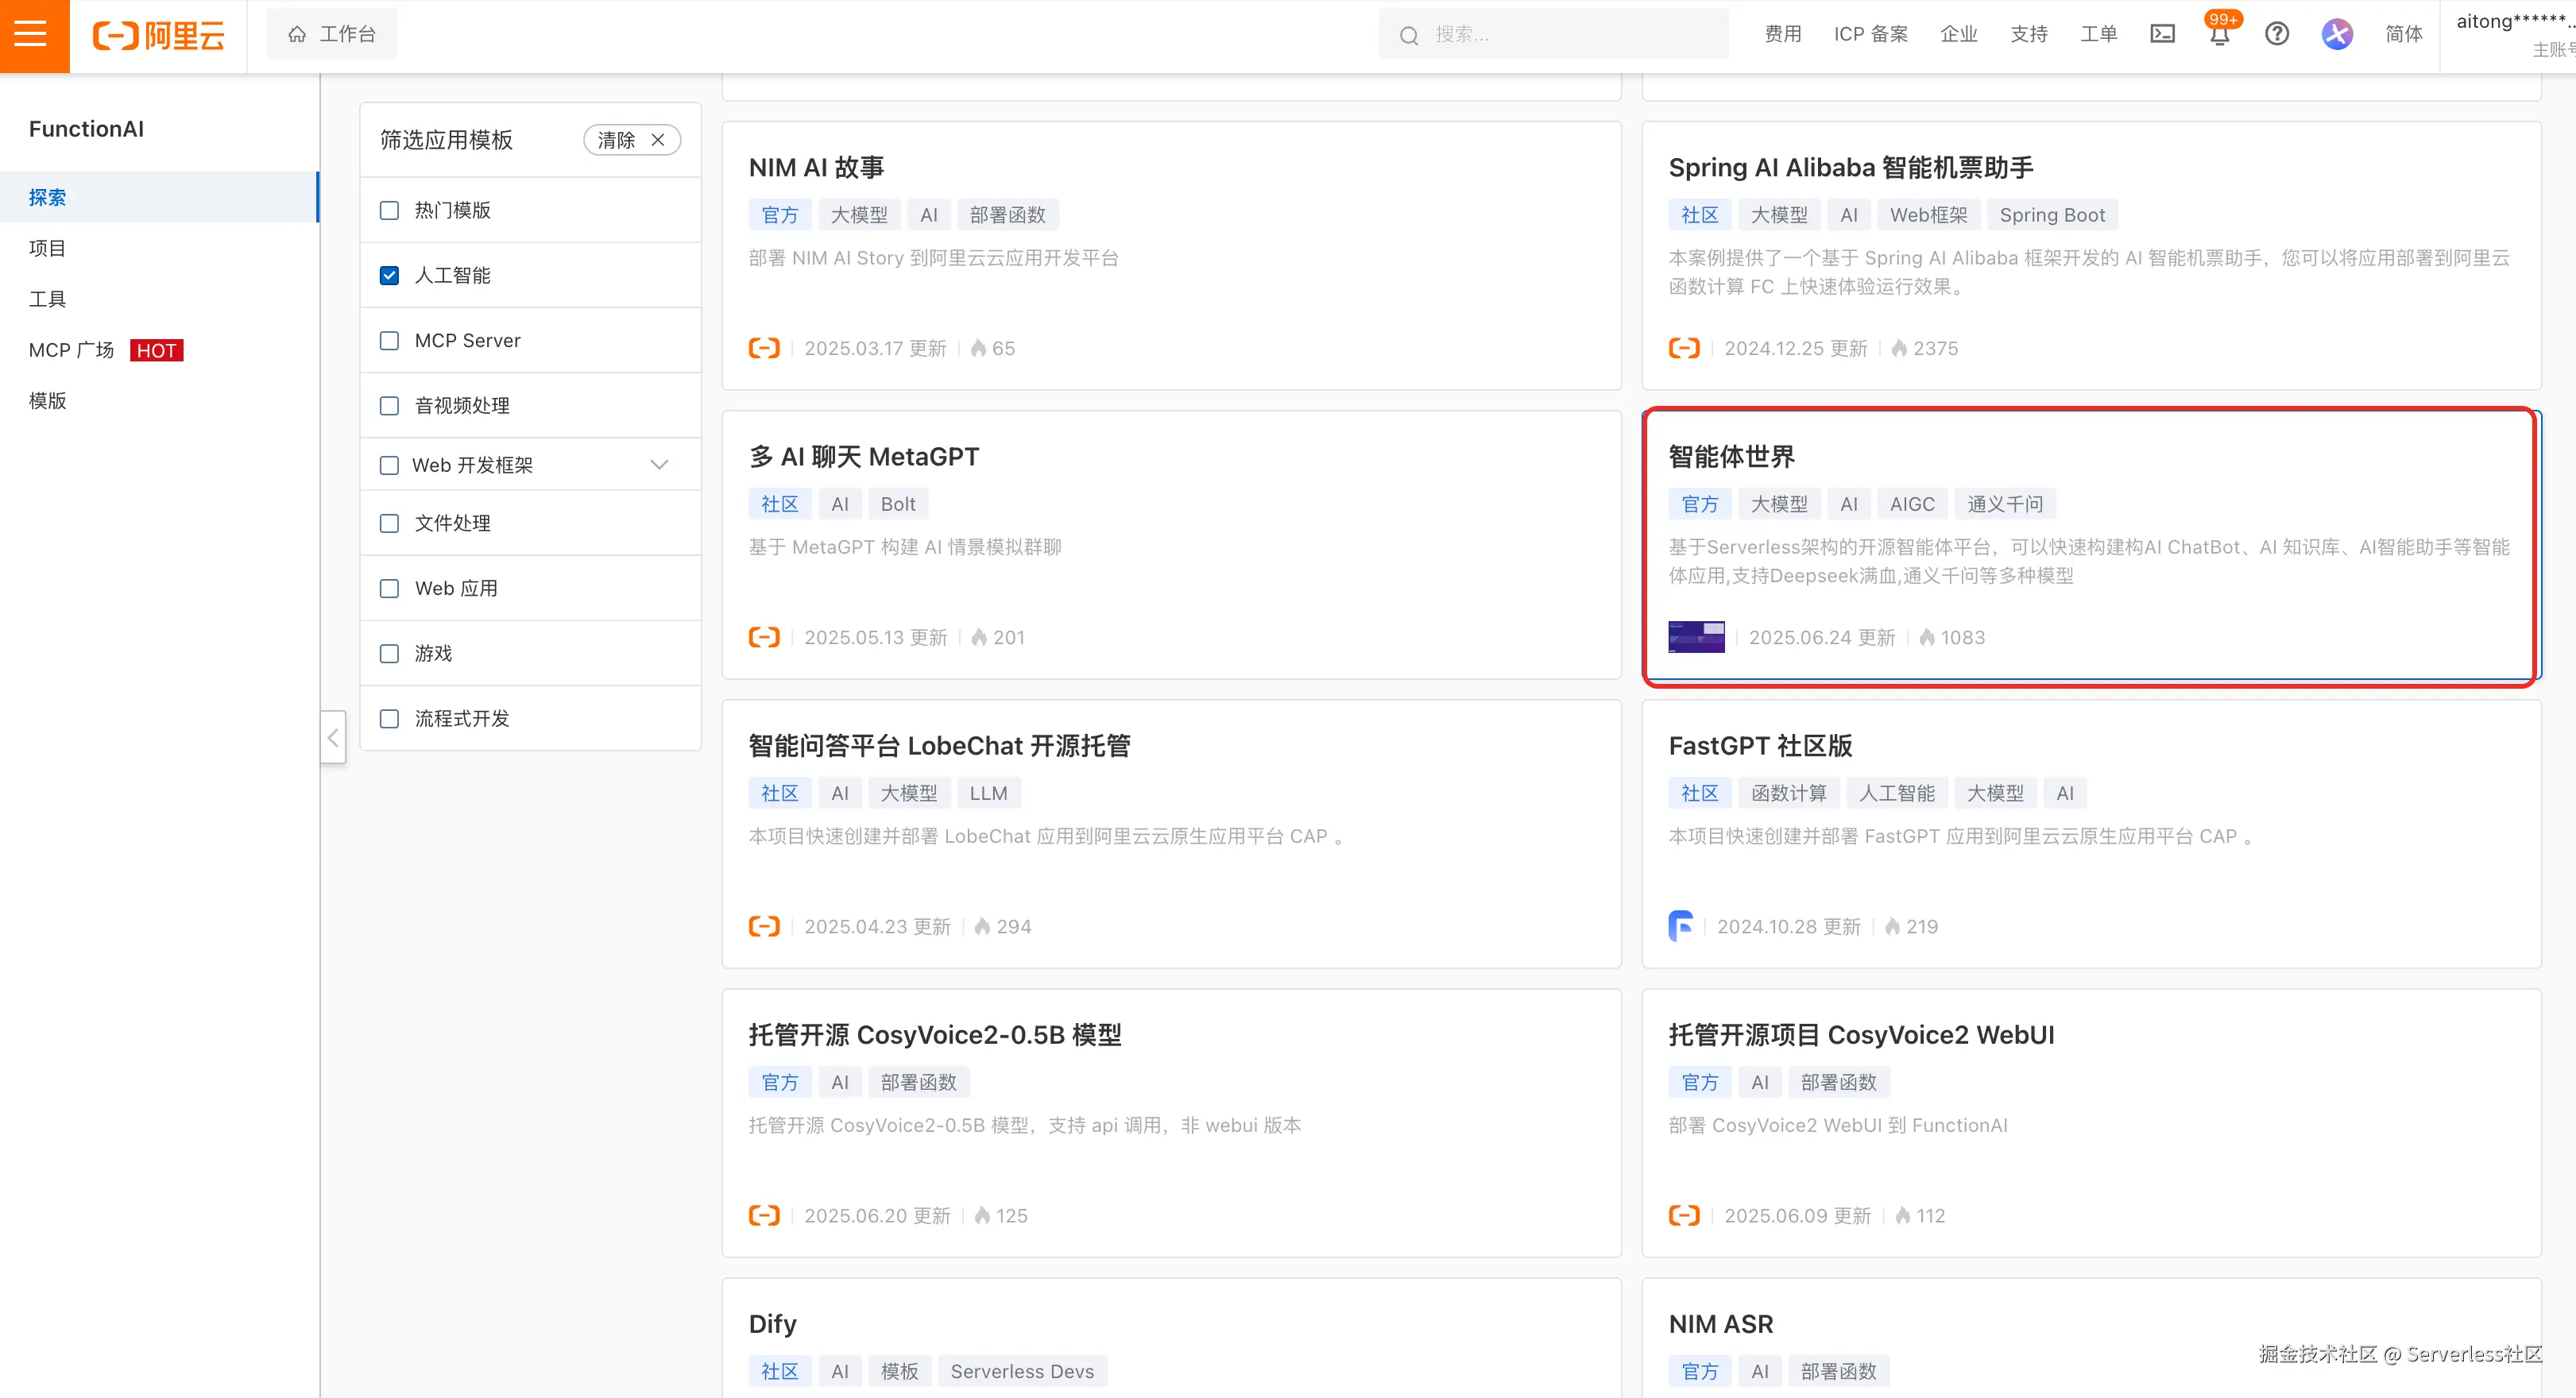Image resolution: width=2576 pixels, height=1398 pixels.
Task: Enable the MCP Server filter checkbox
Action: [389, 341]
